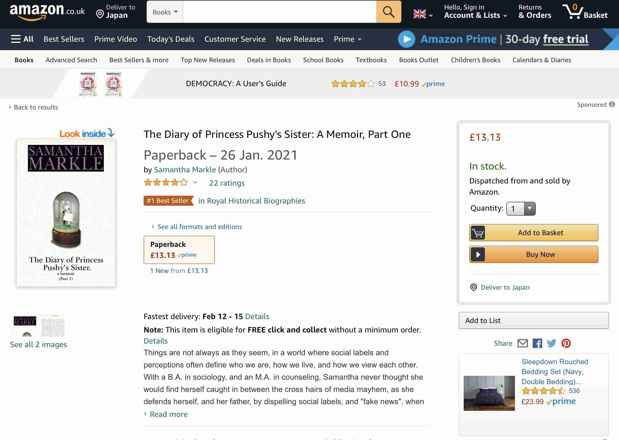The width and height of the screenshot is (619, 440).
Task: Select the Advanced Search books tab
Action: point(71,60)
